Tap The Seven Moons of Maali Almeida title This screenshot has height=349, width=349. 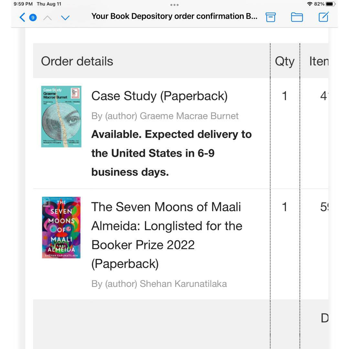167,235
